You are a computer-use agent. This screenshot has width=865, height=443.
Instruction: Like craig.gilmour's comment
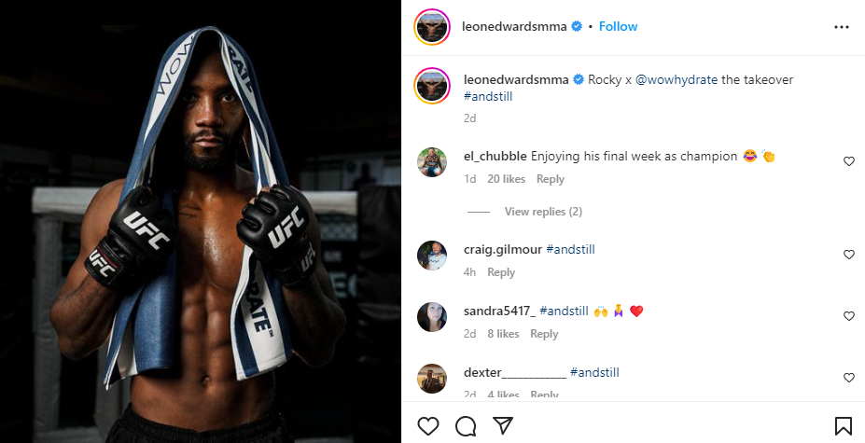(x=849, y=255)
